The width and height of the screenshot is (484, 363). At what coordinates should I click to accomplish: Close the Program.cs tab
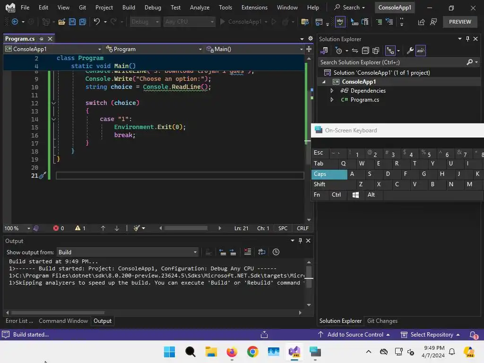(50, 39)
